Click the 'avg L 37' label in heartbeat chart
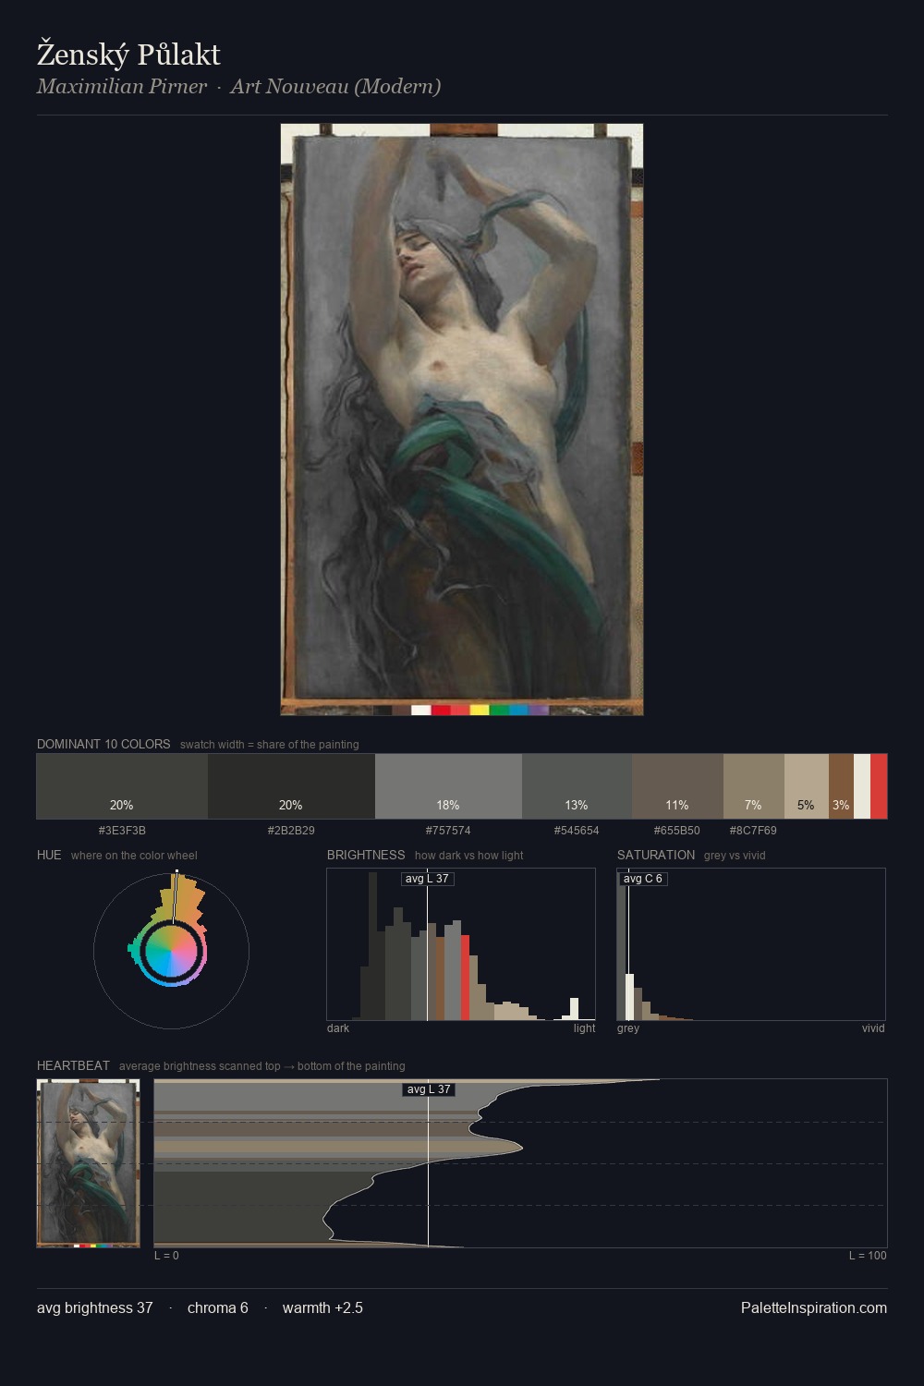Screen dimensions: 924x1386 [429, 1089]
